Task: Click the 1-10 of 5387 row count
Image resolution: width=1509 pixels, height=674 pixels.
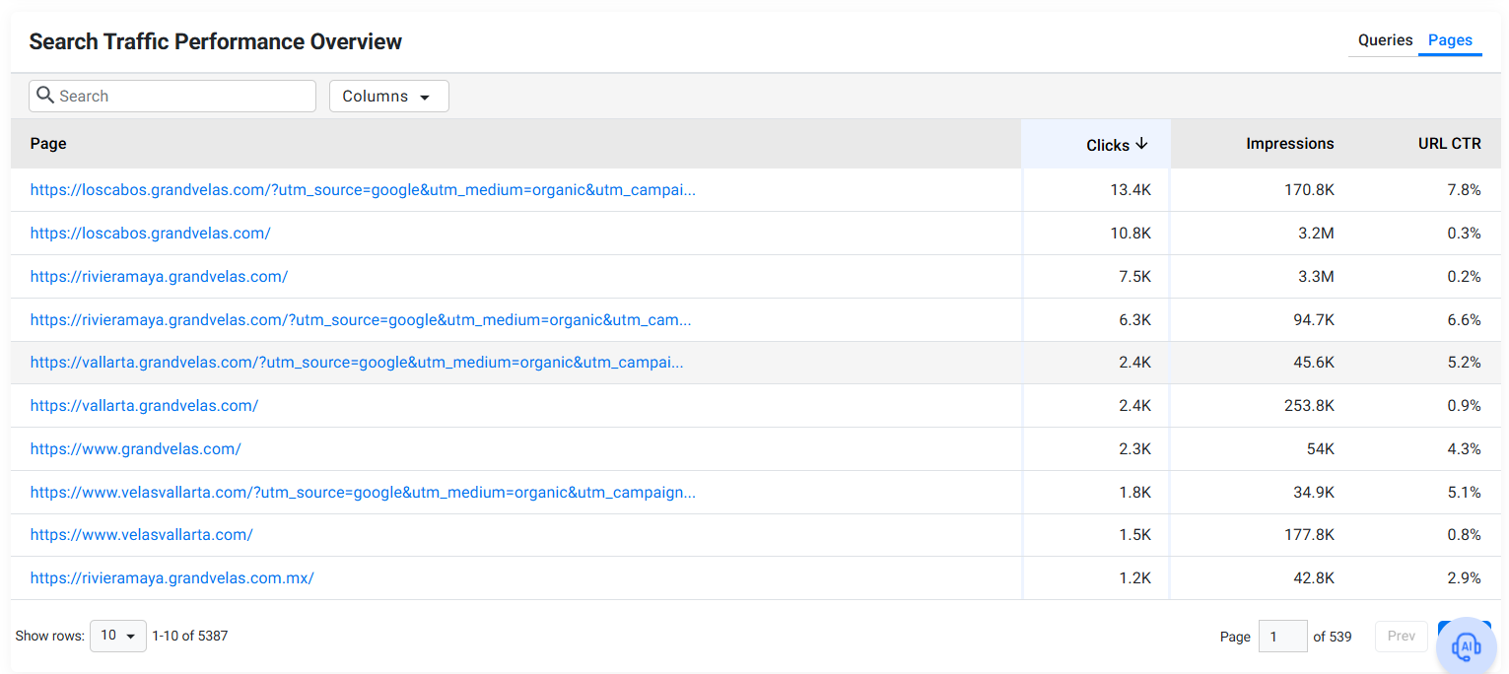Action: [190, 637]
